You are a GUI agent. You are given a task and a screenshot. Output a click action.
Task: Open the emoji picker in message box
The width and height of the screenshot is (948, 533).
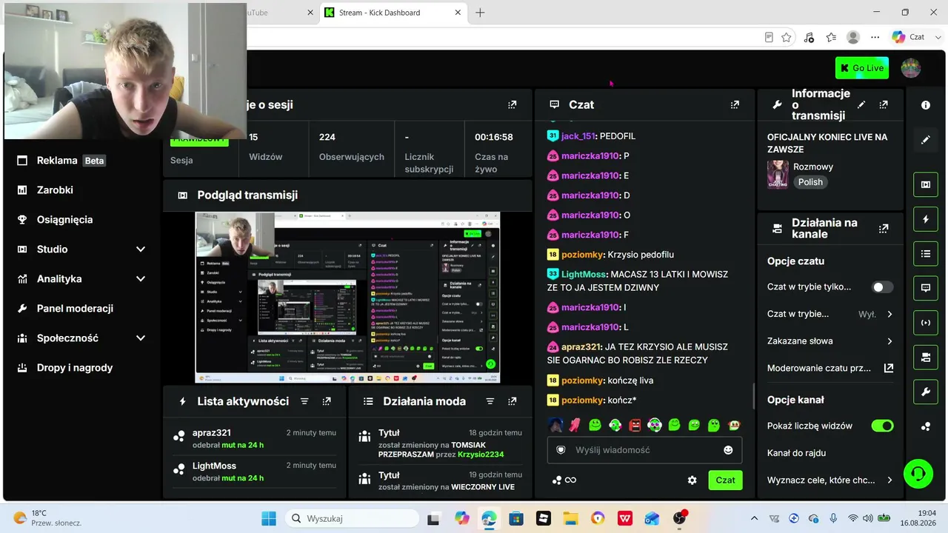click(728, 450)
